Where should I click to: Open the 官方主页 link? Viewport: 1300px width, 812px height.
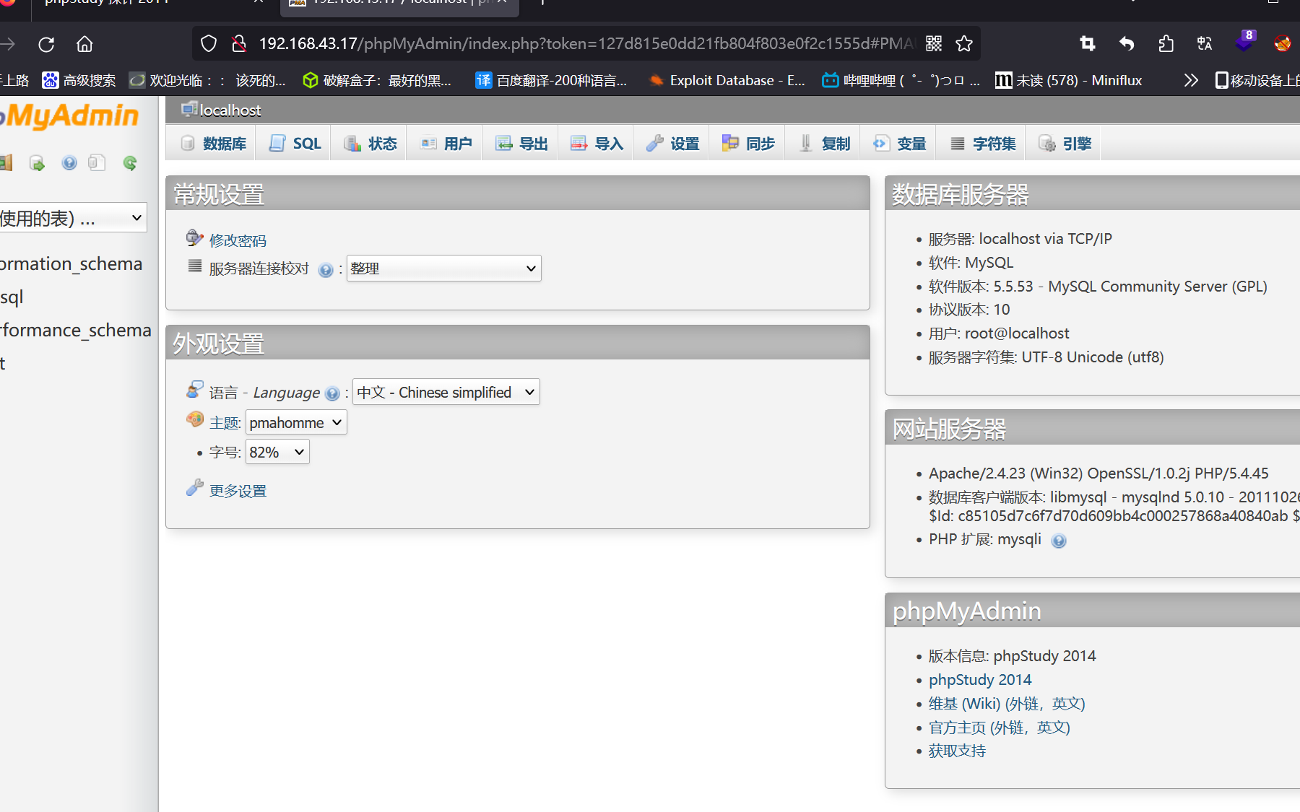1000,728
